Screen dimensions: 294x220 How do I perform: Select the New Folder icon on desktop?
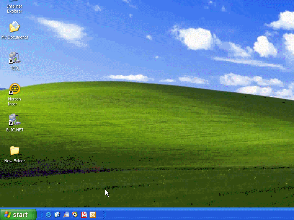[x=15, y=151]
